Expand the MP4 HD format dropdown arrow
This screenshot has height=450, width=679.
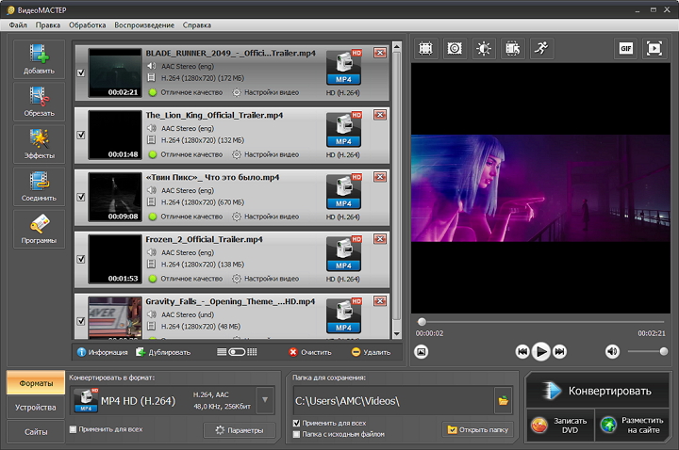(265, 400)
